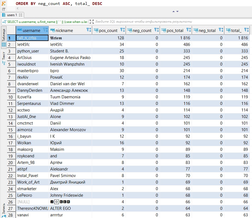Open the Запись record side tab
Viewport: 252px width, 218px height.
click(x=4, y=210)
